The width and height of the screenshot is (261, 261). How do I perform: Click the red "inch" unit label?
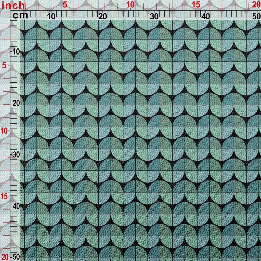(x=13, y=5)
